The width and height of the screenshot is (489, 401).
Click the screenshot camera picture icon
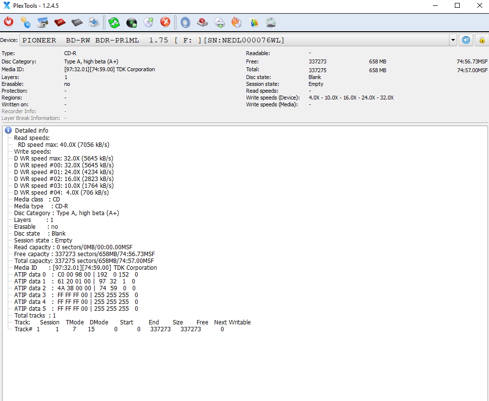(42, 22)
